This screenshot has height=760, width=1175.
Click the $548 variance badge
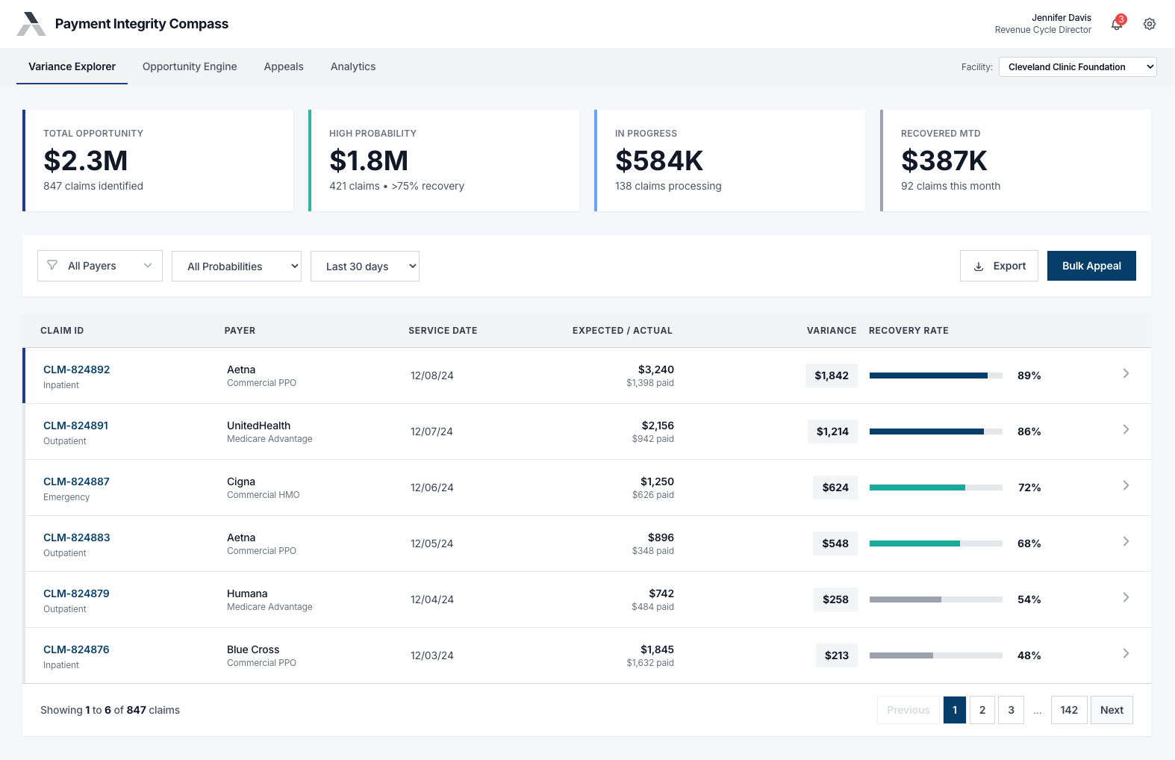pos(835,543)
